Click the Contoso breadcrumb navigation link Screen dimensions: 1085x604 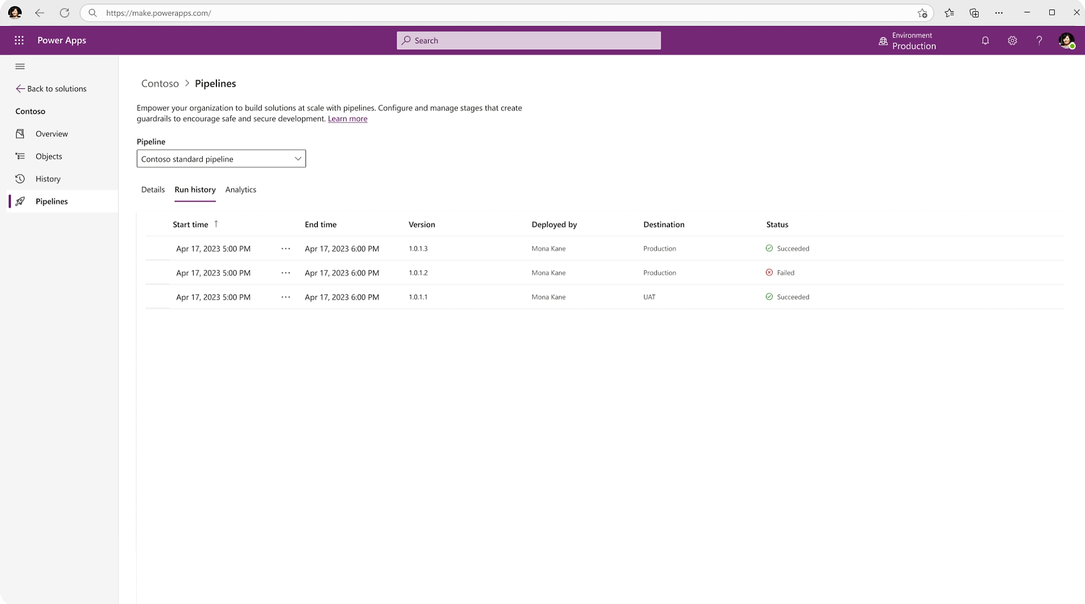[160, 83]
